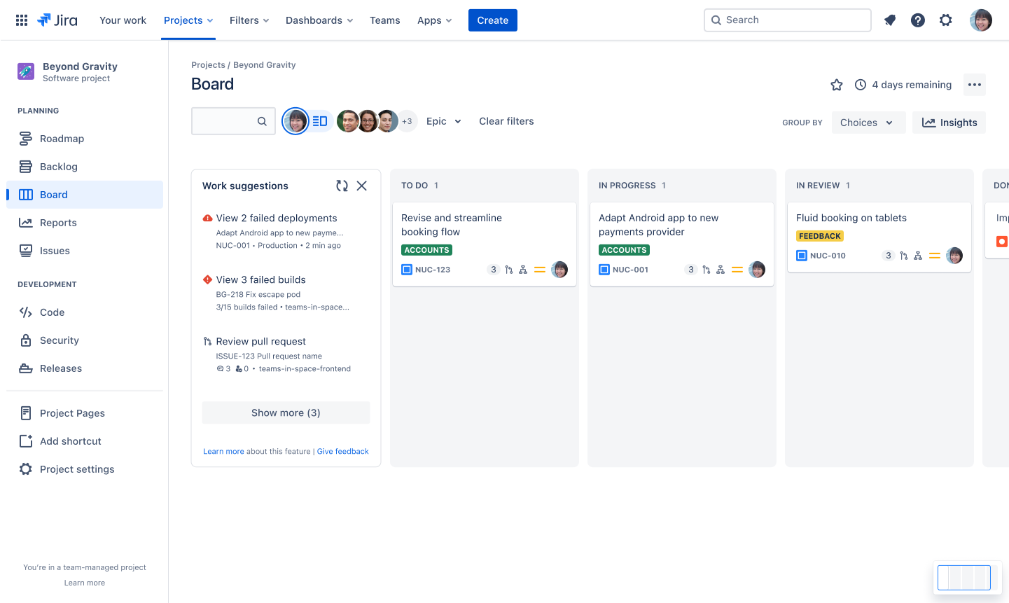Open the Code section under Development
Viewport: 1009px width, 603px height.
(x=52, y=312)
